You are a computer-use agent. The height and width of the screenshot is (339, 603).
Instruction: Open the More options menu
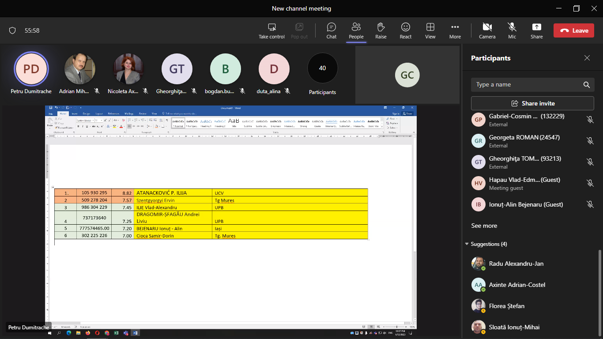point(455,30)
